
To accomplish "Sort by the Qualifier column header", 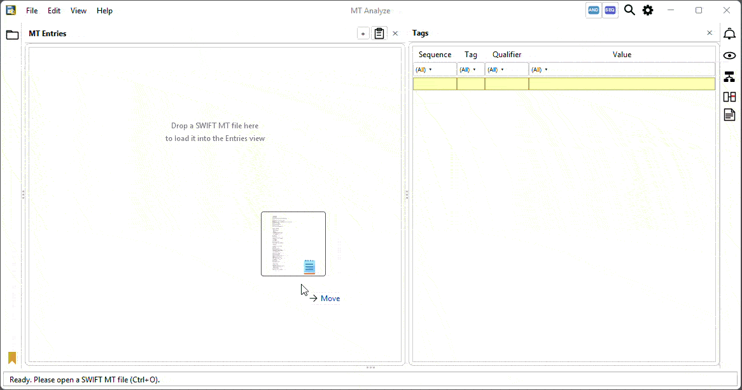I will (x=507, y=54).
